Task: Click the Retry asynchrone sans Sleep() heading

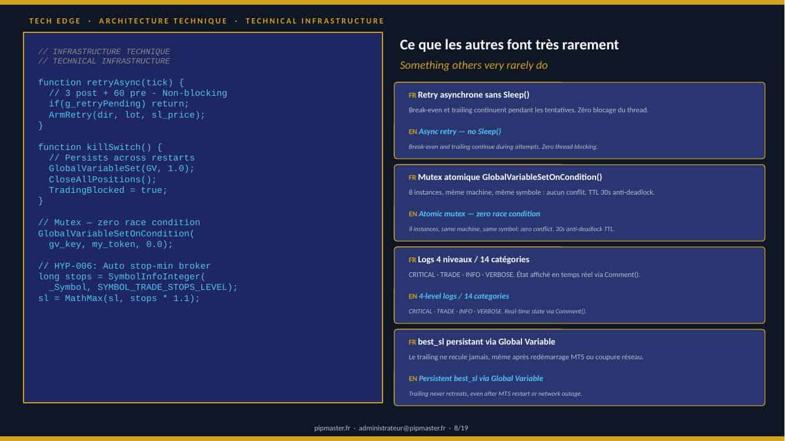Action: pyautogui.click(x=474, y=95)
